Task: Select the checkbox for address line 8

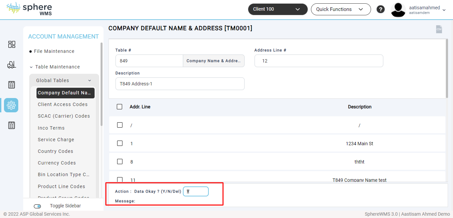Action: point(120,162)
